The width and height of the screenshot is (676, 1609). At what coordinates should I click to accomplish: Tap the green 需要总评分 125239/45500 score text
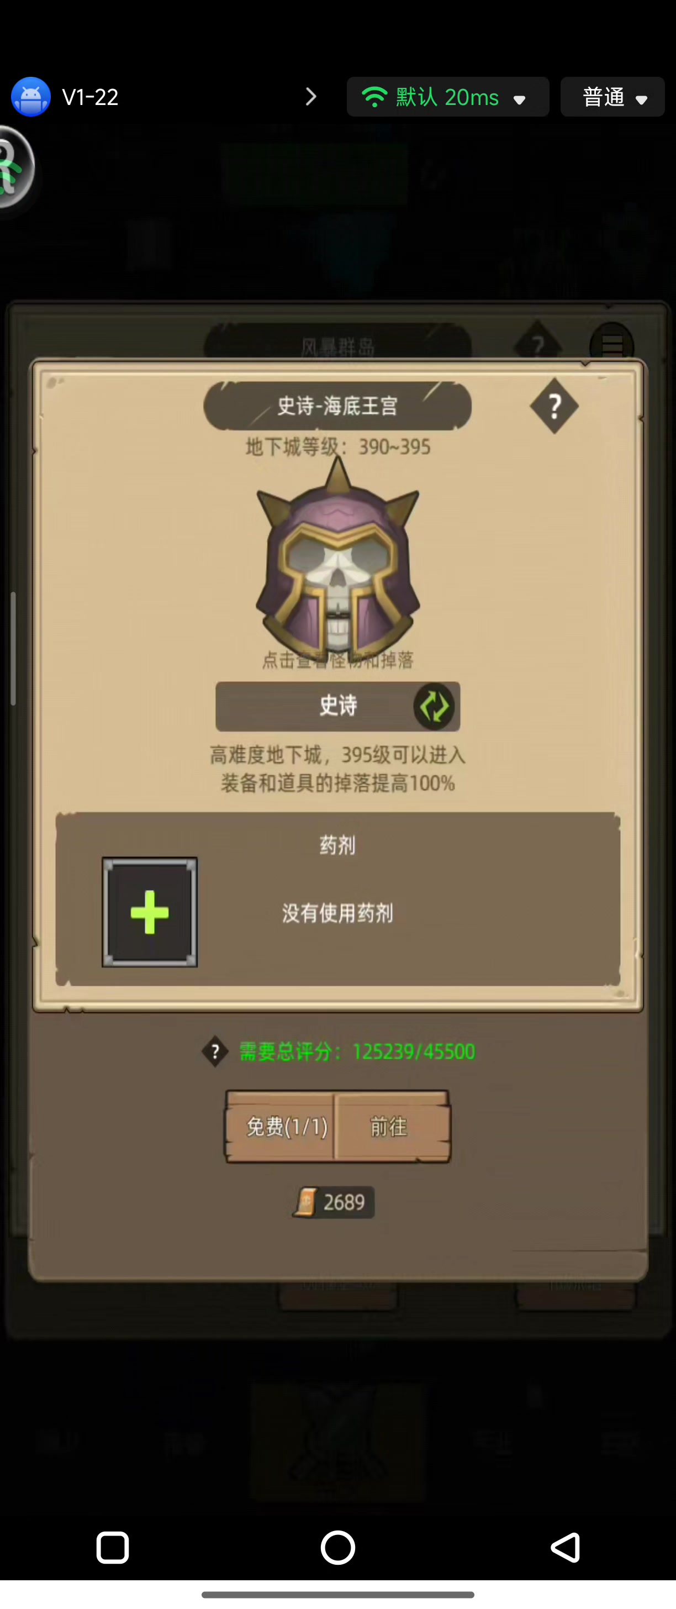click(357, 1052)
